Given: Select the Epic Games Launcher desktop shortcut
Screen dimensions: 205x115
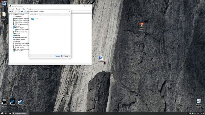Looking at the screenshot, I should click(x=4, y=103).
